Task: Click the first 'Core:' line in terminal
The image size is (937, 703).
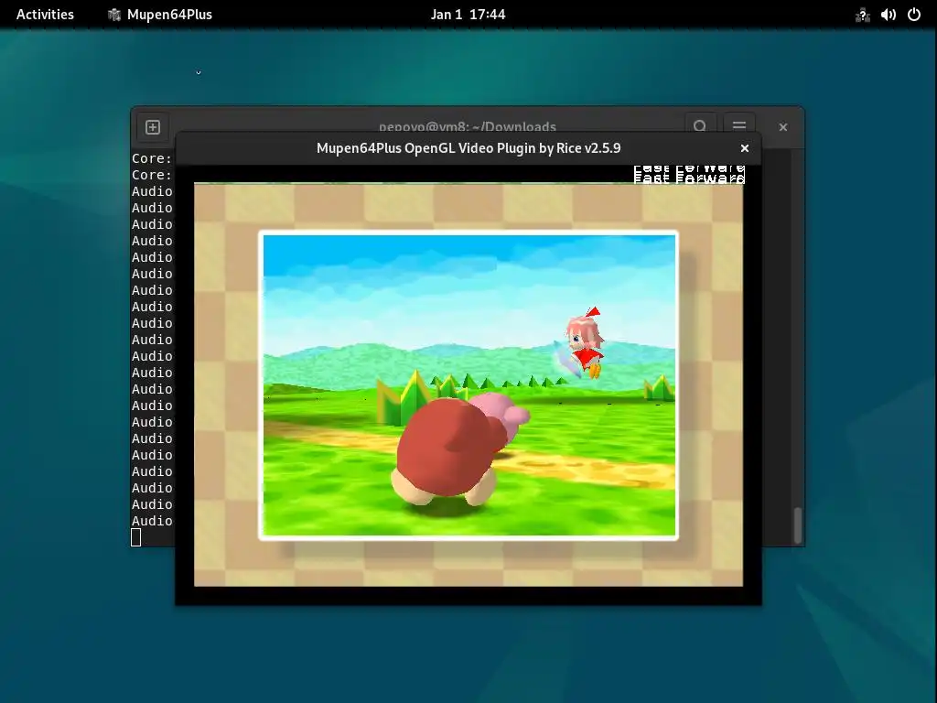Action: (x=152, y=158)
